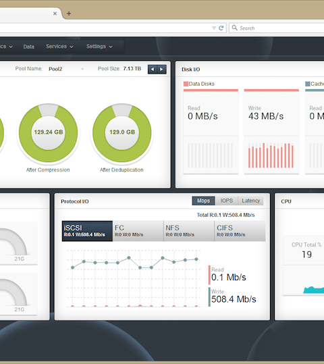The image size is (324, 364).
Task: Click the red Write bar chart
Action: tap(271, 155)
